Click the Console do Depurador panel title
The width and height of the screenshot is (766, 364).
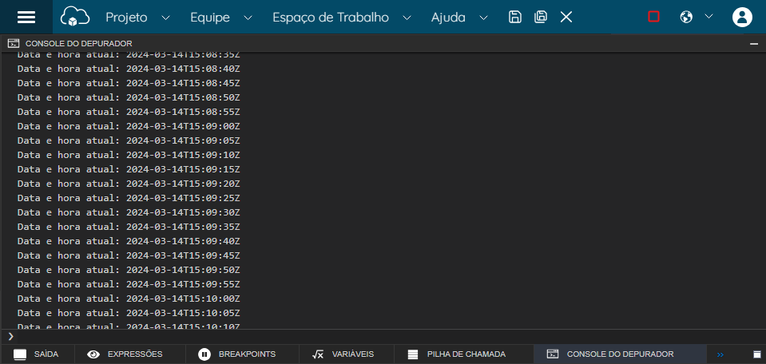(78, 43)
